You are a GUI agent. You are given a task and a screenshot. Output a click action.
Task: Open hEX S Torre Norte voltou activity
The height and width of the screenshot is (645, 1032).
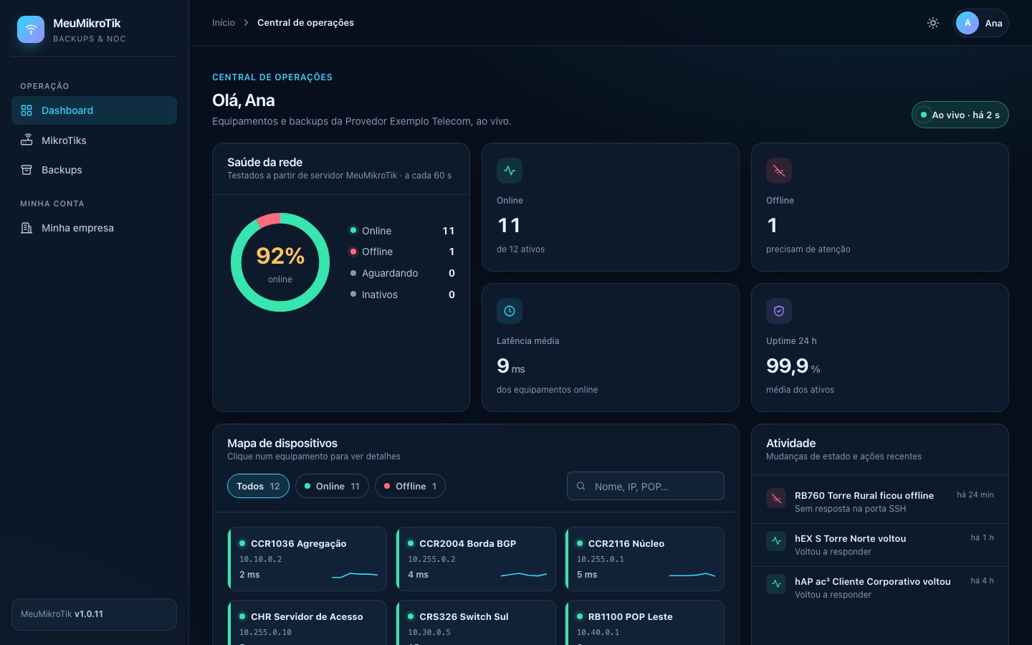[880, 545]
